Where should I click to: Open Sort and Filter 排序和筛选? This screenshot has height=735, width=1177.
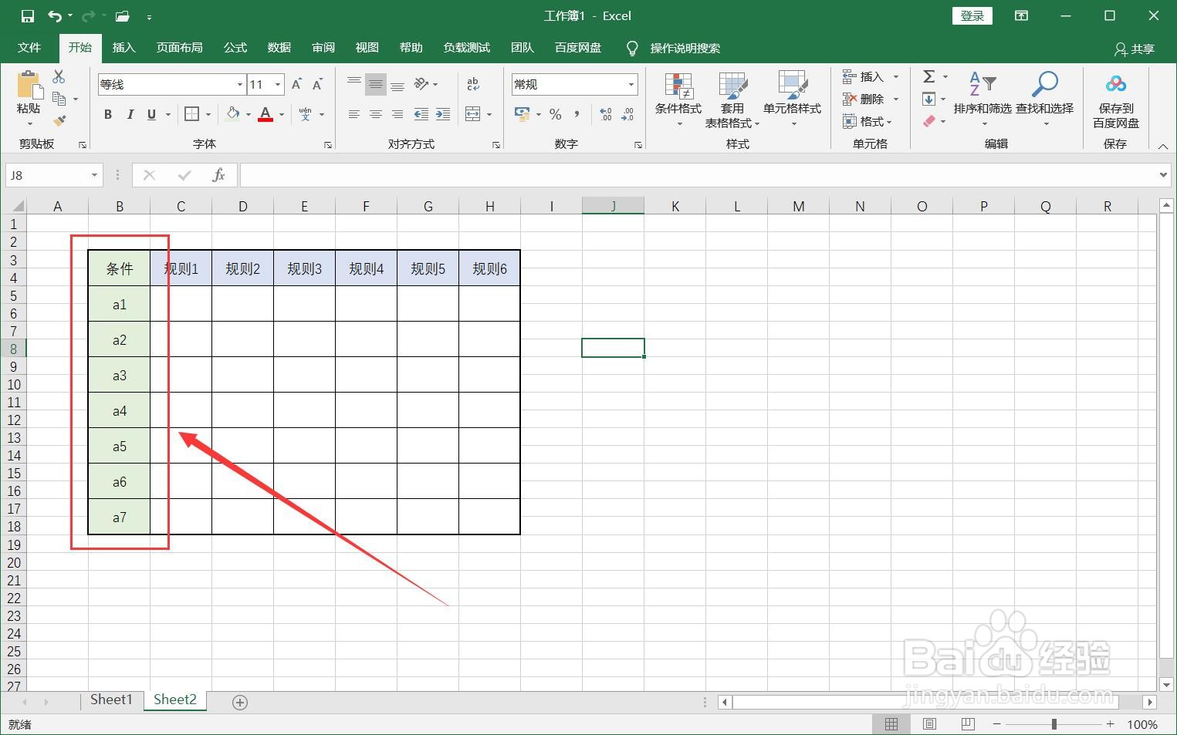click(982, 99)
